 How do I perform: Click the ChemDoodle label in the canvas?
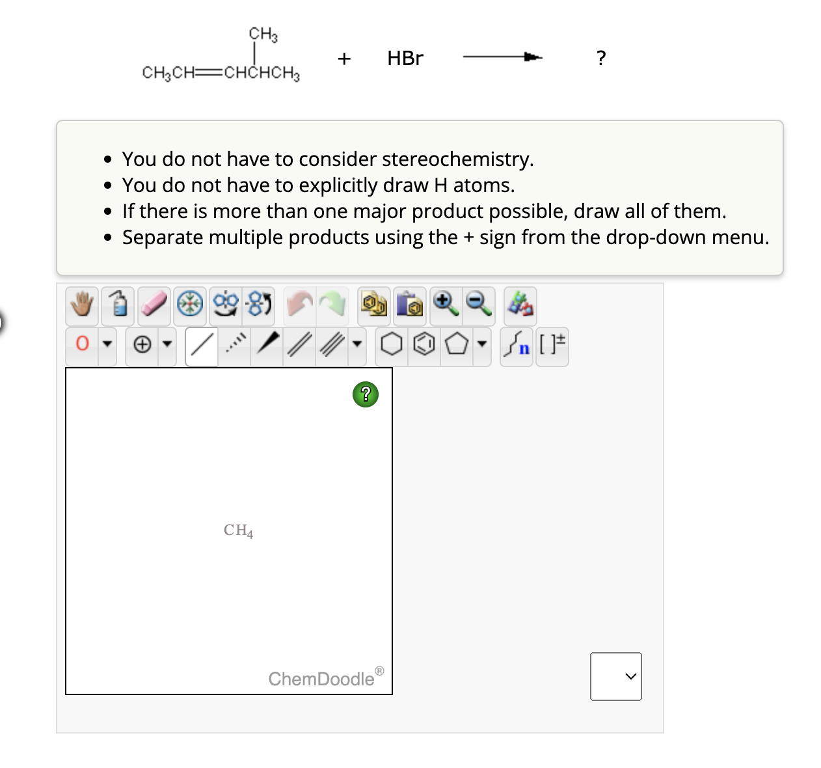[321, 679]
